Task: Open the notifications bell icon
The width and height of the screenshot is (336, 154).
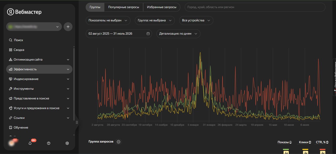Action: click(30, 143)
